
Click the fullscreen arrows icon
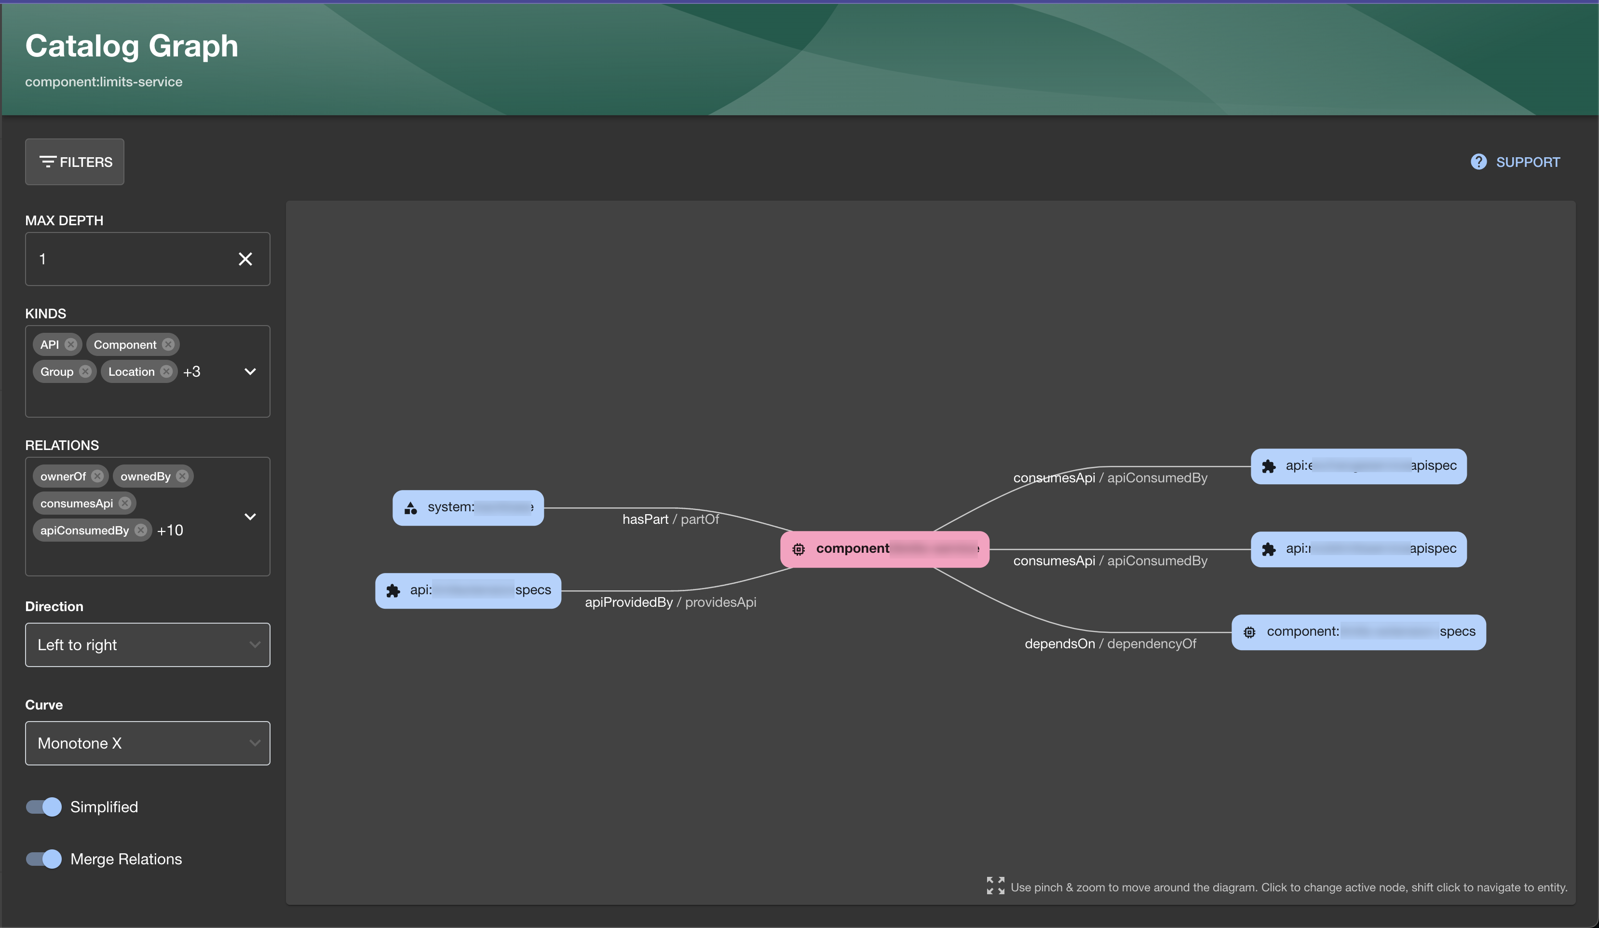(995, 886)
